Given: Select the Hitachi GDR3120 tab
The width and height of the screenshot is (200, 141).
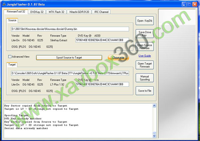Looking at the screenshot, I should tap(79, 12).
